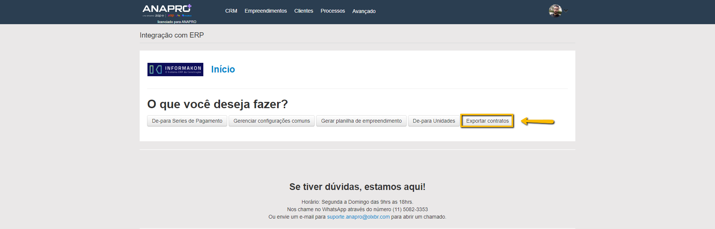Expand the chevron next to the avatar
This screenshot has height=229, width=715.
566,11
